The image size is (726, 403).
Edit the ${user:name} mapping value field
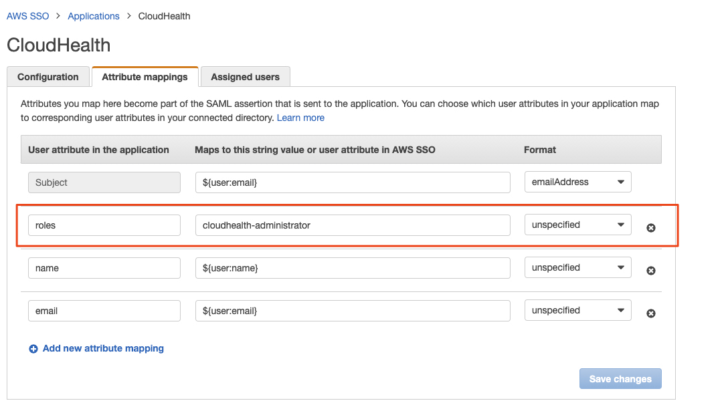[x=353, y=268]
